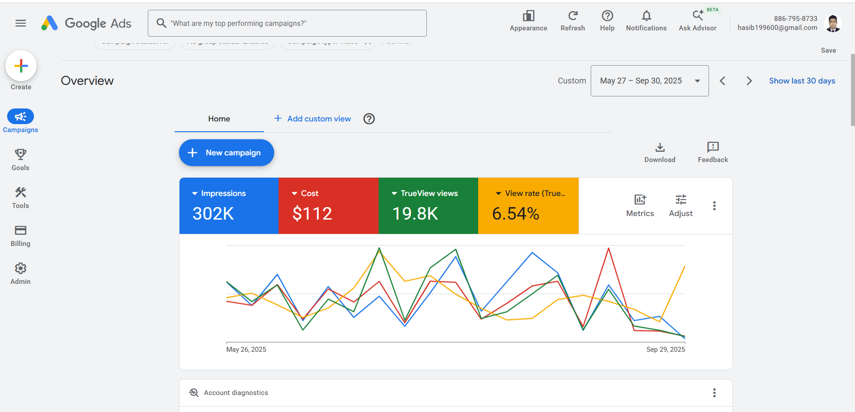Click the Account diagnostics icon
Screen dimensions: 855x412
tap(194, 392)
